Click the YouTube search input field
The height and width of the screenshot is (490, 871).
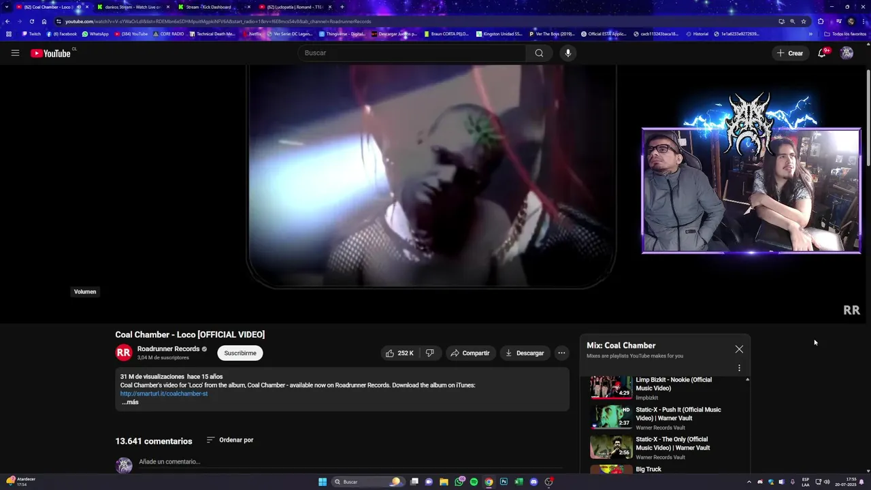(412, 53)
